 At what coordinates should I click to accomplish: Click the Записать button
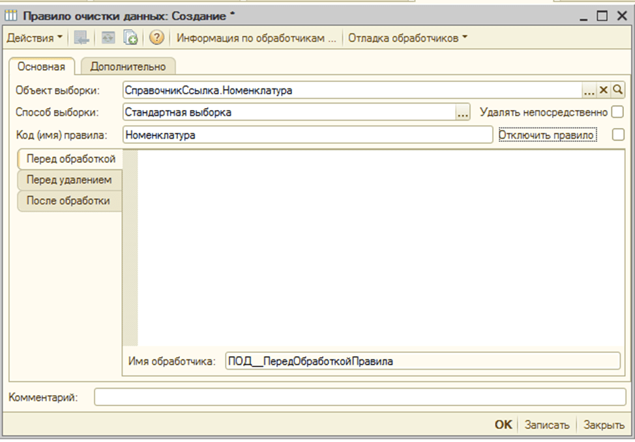(x=548, y=424)
